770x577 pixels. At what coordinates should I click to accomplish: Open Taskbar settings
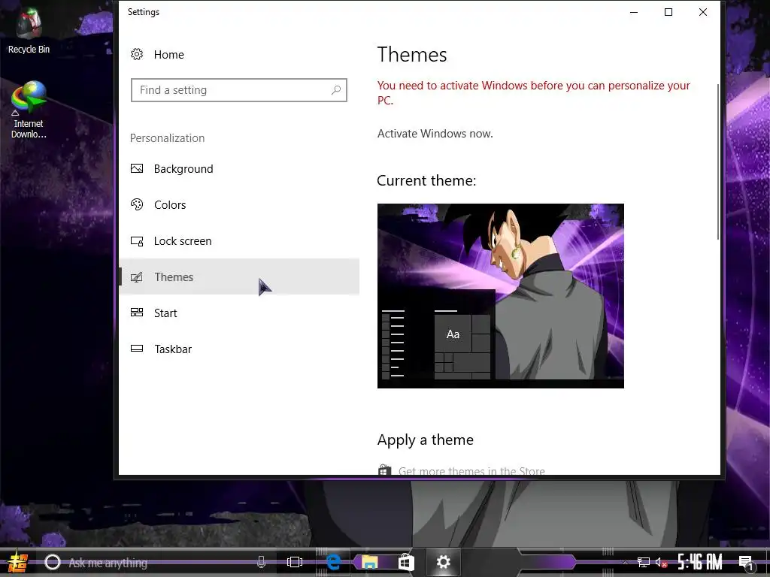click(239, 349)
